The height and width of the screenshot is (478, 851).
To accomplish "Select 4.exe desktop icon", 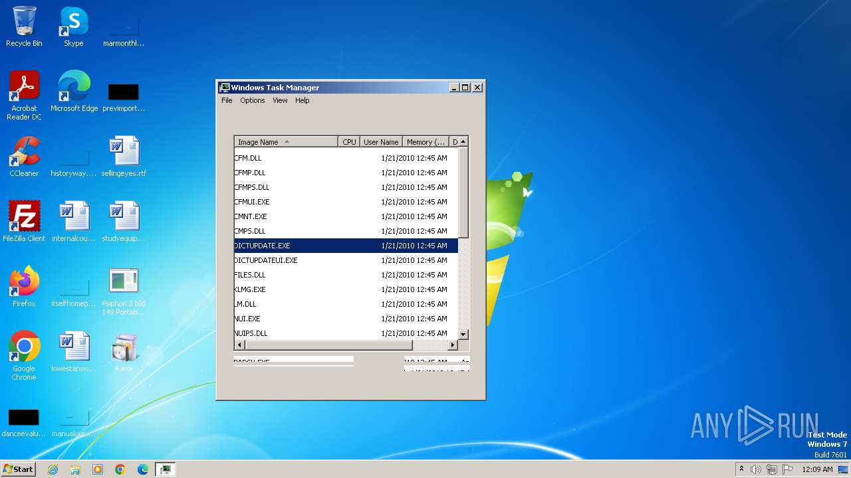I will 124,352.
